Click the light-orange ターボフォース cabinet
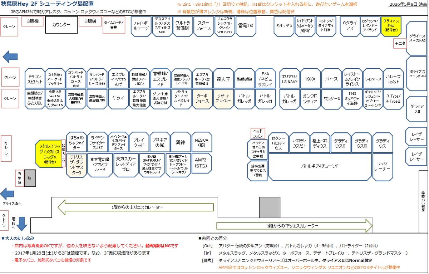 click(x=202, y=99)
